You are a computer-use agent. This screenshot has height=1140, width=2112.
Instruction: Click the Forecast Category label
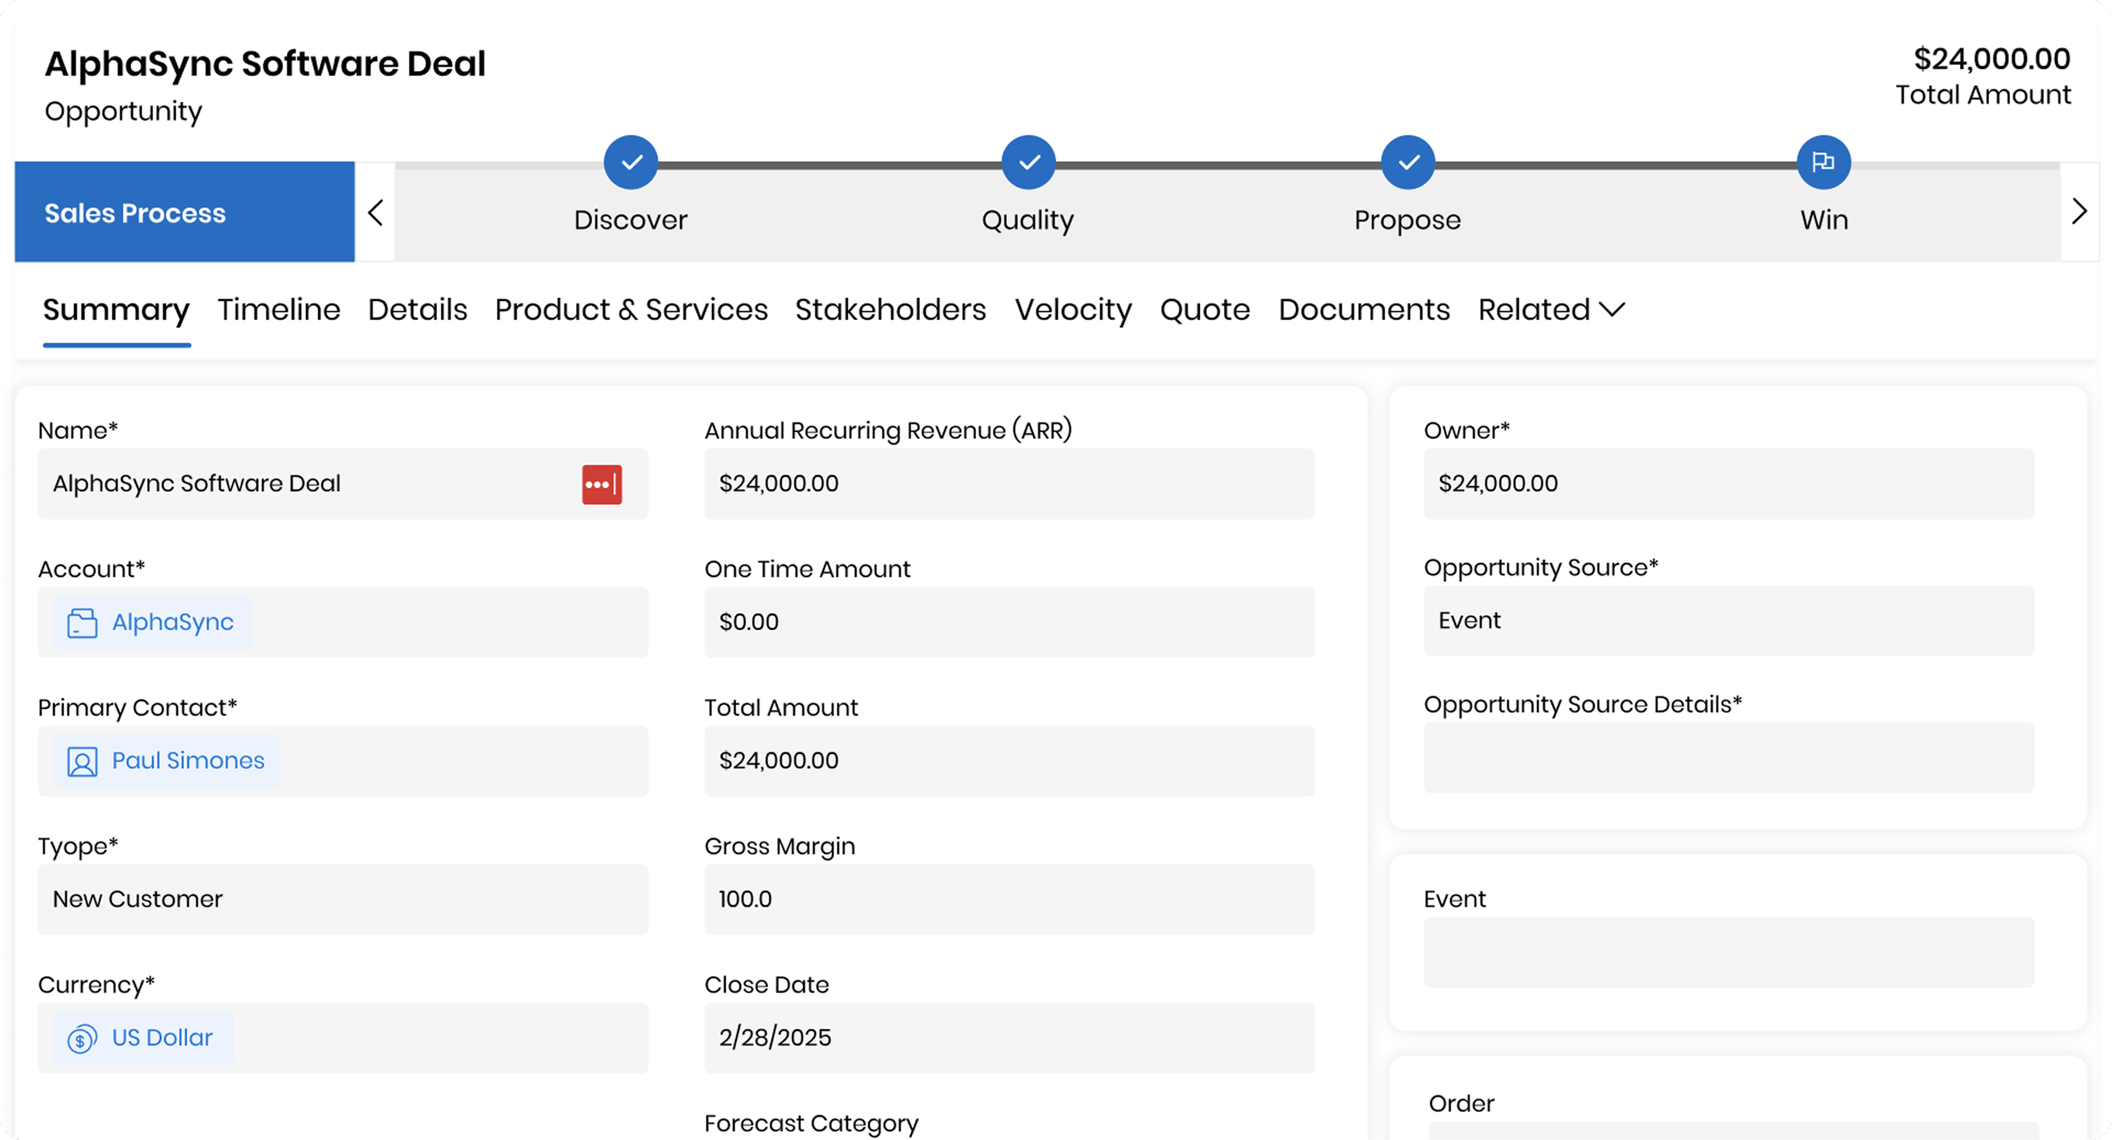tap(811, 1123)
